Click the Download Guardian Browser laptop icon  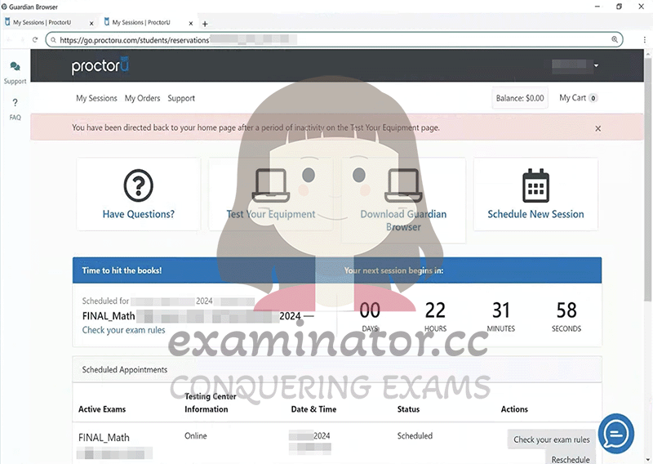[x=403, y=185]
